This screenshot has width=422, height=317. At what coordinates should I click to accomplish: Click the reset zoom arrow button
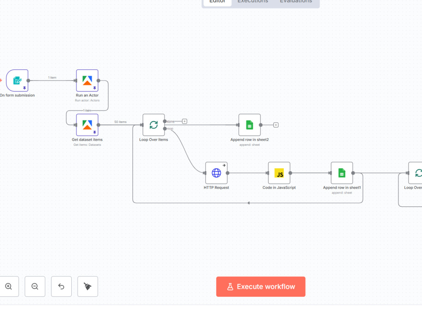[61, 286]
